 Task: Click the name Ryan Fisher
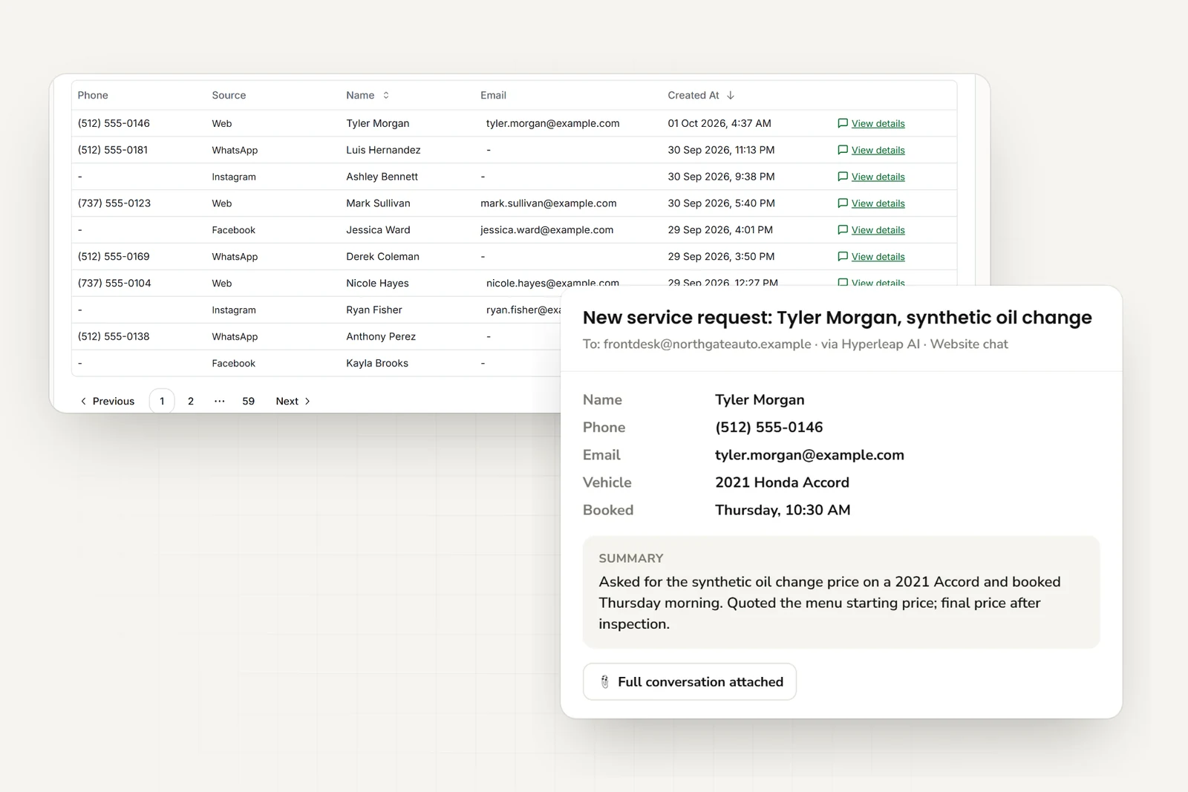tap(374, 310)
